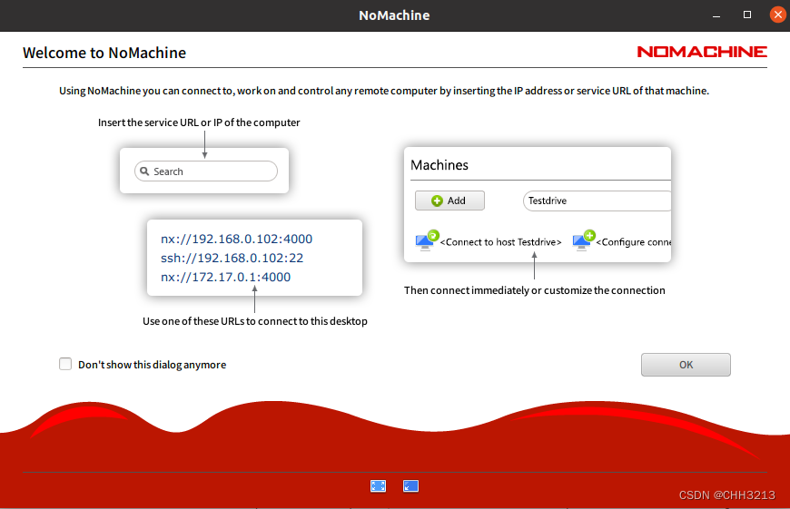The image size is (790, 509).
Task: Click the Search field in the illustration
Action: pos(206,171)
